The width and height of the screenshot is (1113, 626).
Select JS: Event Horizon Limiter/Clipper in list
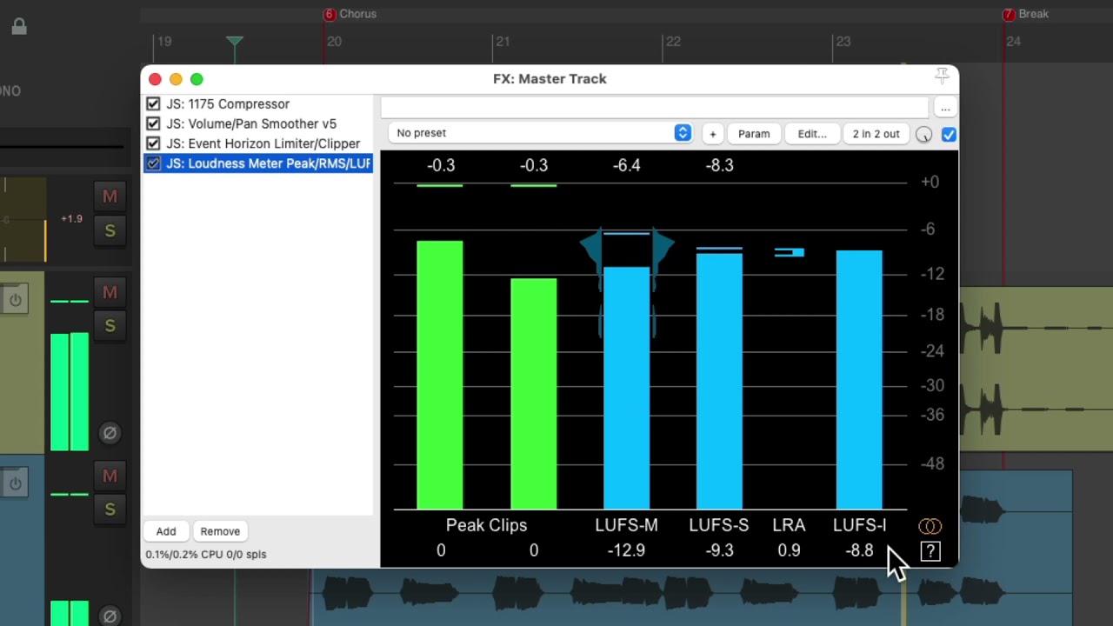click(x=263, y=143)
